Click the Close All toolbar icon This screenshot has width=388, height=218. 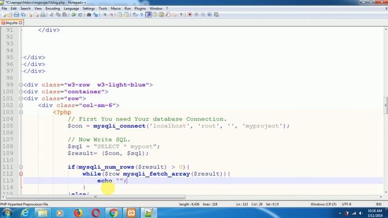click(x=36, y=15)
